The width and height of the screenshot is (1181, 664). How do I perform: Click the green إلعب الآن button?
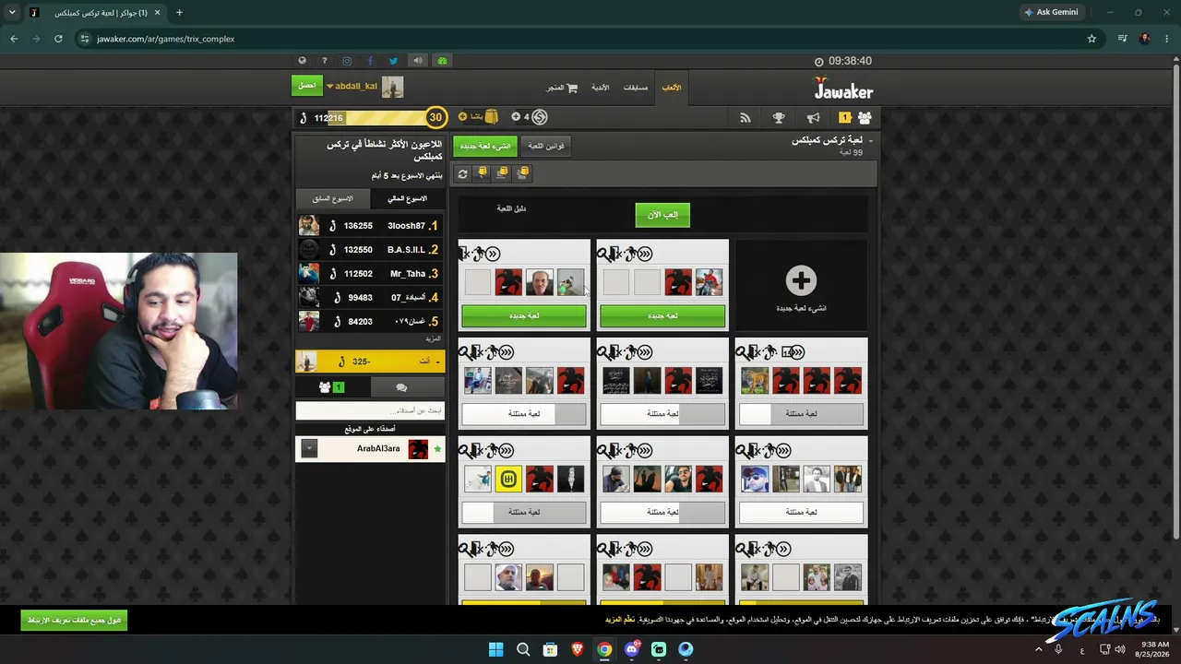pos(662,215)
